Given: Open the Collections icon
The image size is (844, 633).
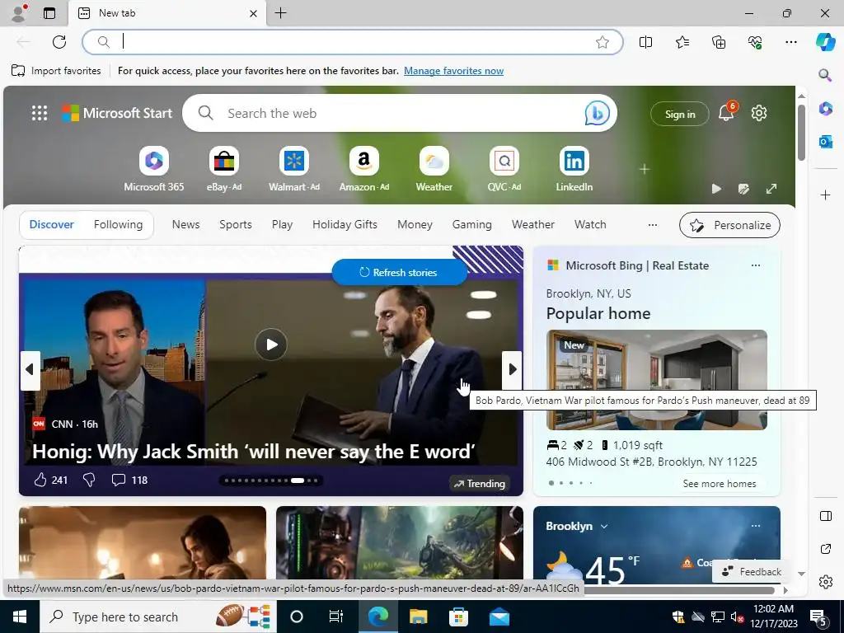Looking at the screenshot, I should tap(719, 42).
